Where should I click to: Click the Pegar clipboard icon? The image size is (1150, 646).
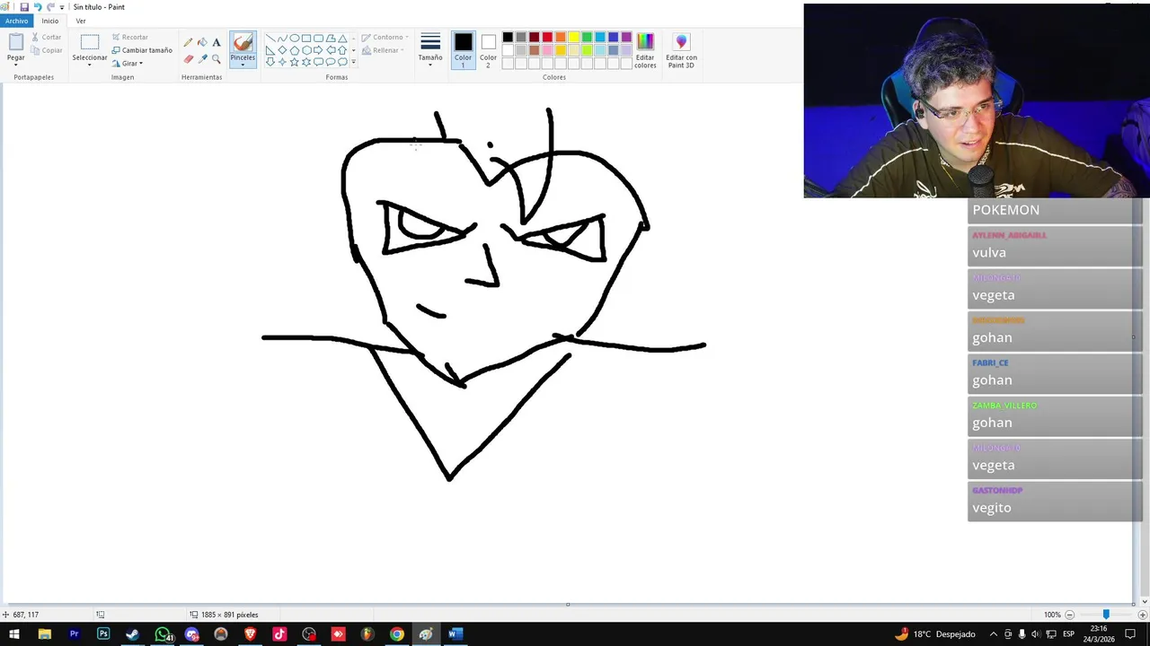[x=16, y=41]
